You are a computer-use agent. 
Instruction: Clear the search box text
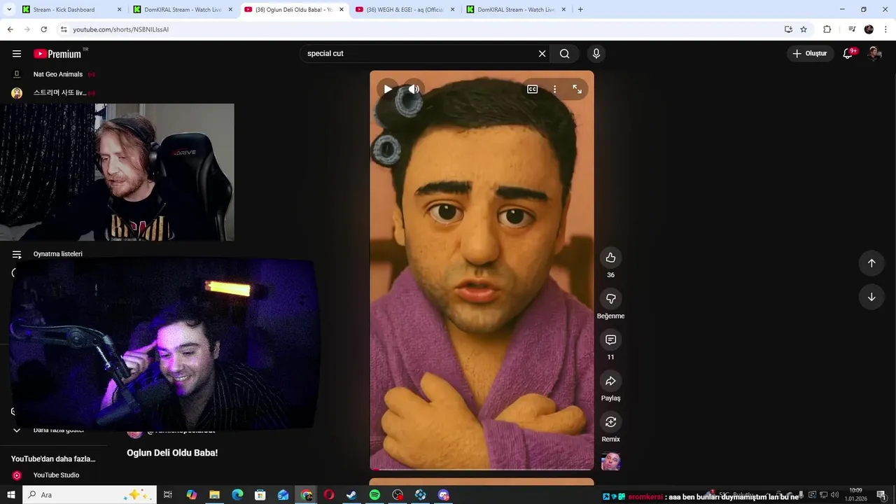[x=542, y=54]
